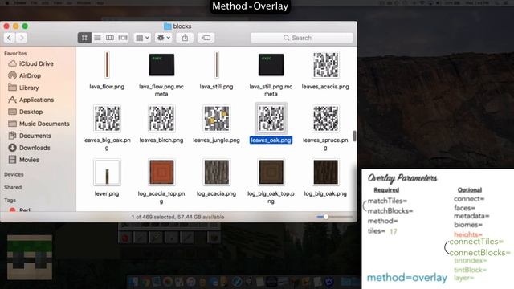Click the 'connectTiles=' optional parameter
This screenshot has height=289, width=514.
click(x=476, y=242)
